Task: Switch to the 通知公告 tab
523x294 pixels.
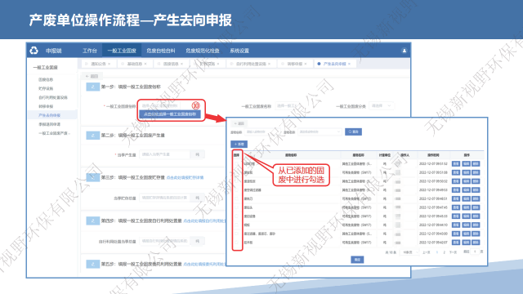Action: pos(98,64)
